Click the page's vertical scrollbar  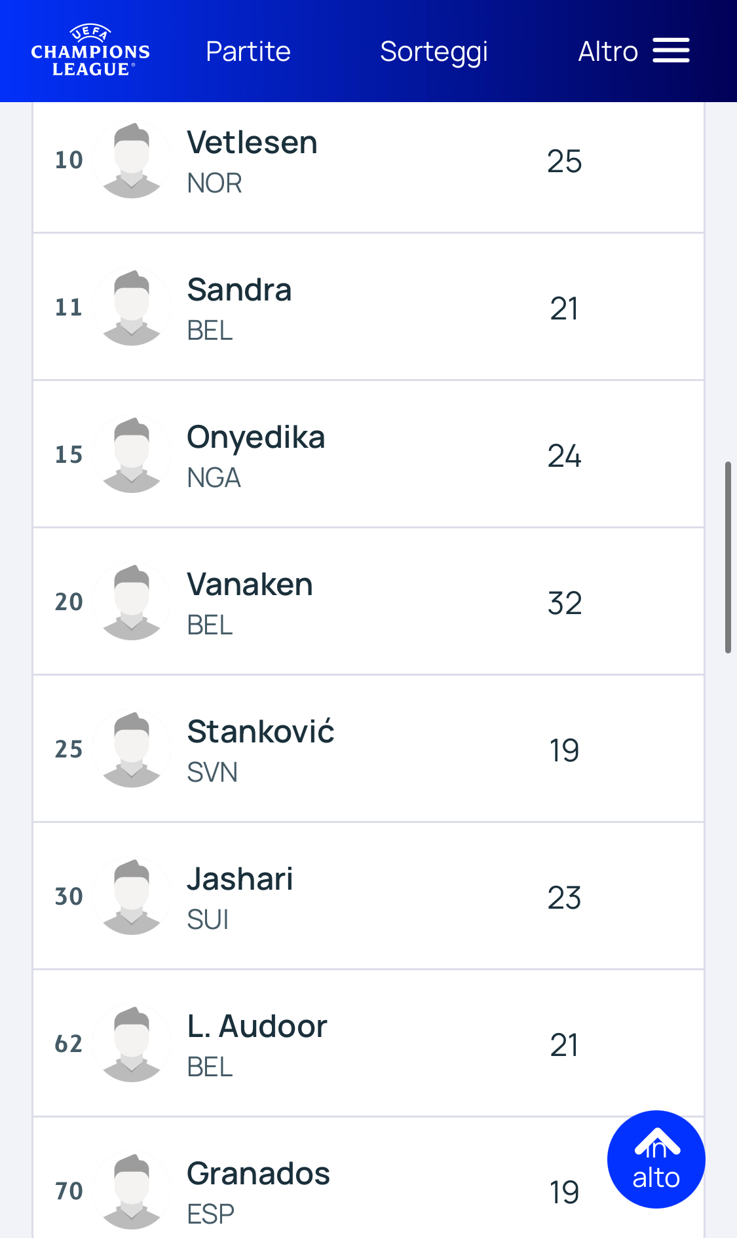click(728, 557)
